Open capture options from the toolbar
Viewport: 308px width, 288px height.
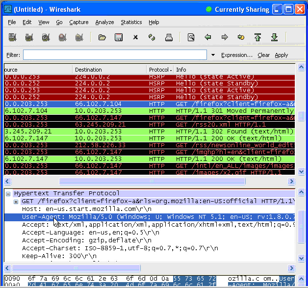pyautogui.click(x=29, y=37)
